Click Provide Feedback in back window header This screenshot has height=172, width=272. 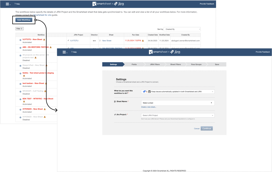point(207,4)
